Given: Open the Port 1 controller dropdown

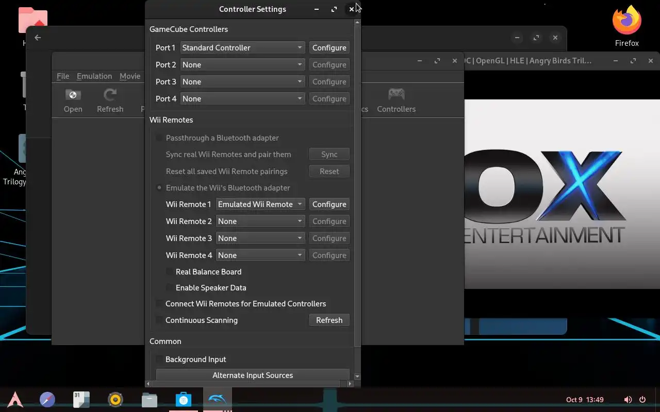Looking at the screenshot, I should click(242, 48).
